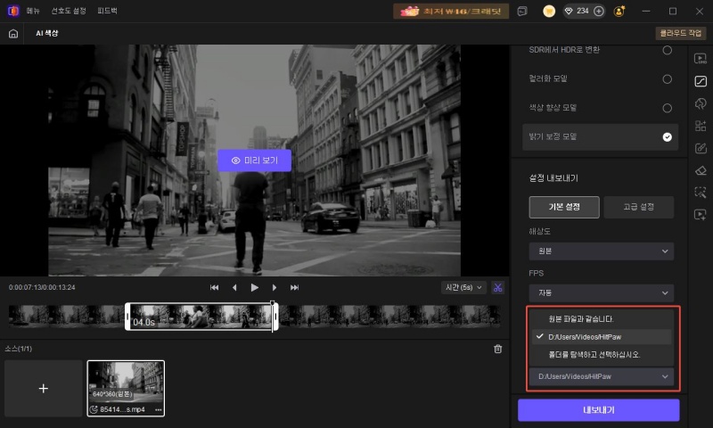
Task: Choose 폴더를 탐색하고 선택하십시오 option
Action: pos(602,355)
